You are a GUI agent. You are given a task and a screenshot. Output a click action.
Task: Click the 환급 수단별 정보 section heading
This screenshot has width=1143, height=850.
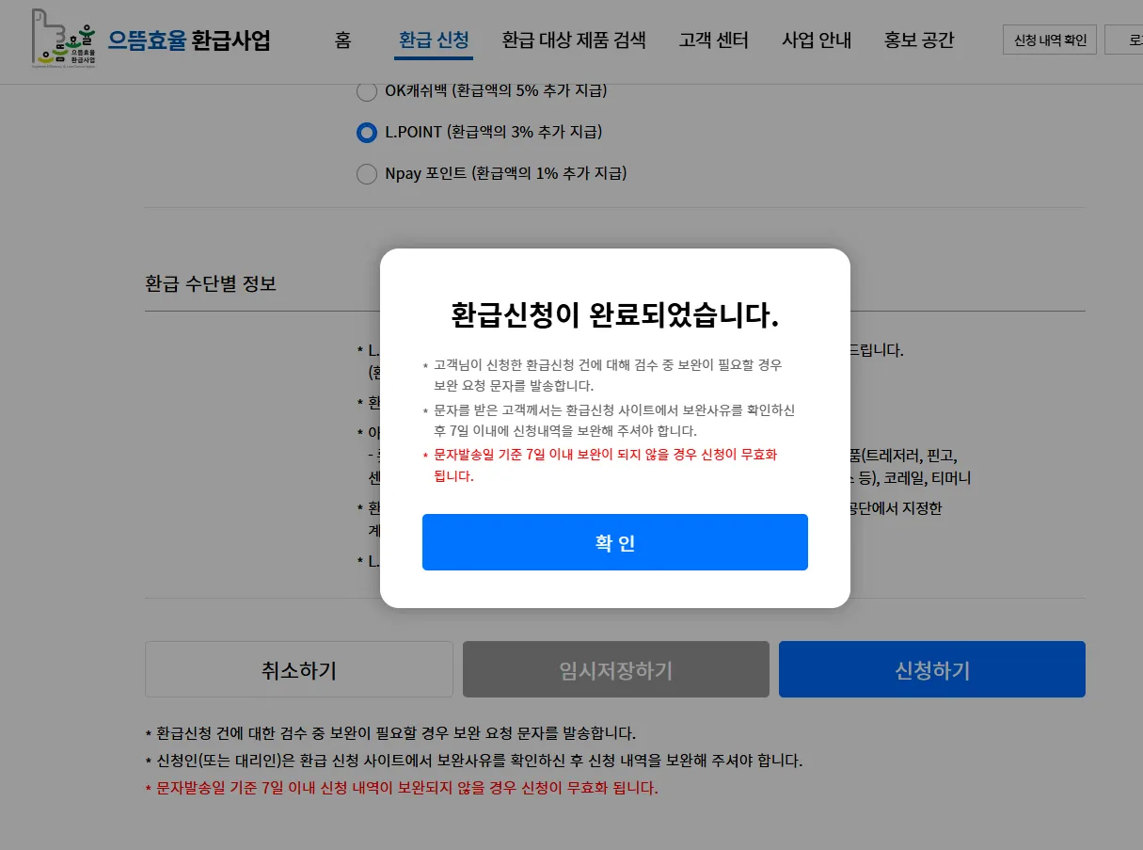point(211,283)
